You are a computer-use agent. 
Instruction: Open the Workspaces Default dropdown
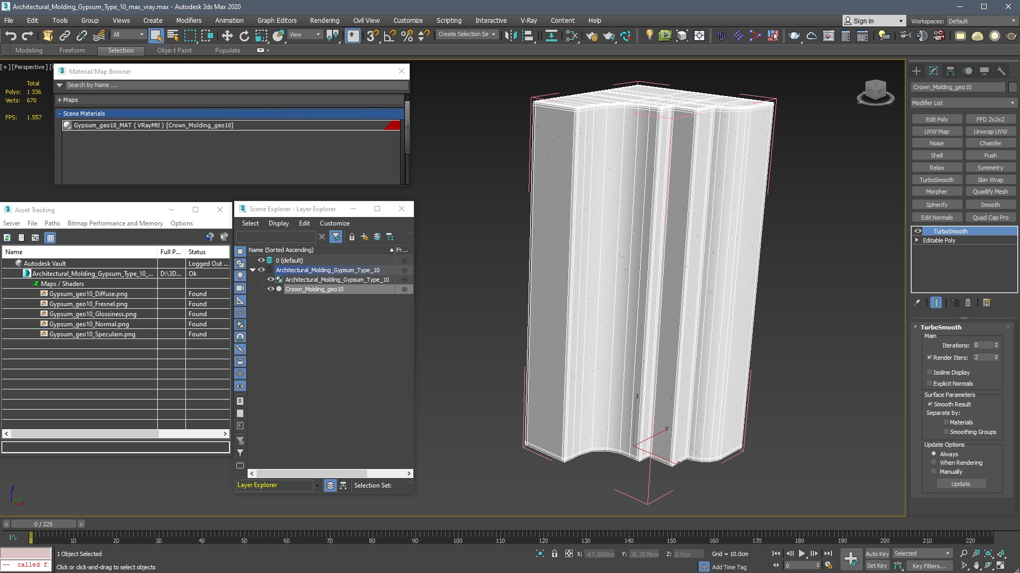click(982, 21)
